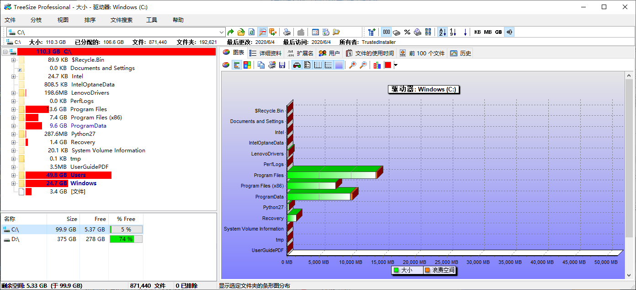Click the % Free column header
The image size is (636, 290).
click(x=126, y=219)
